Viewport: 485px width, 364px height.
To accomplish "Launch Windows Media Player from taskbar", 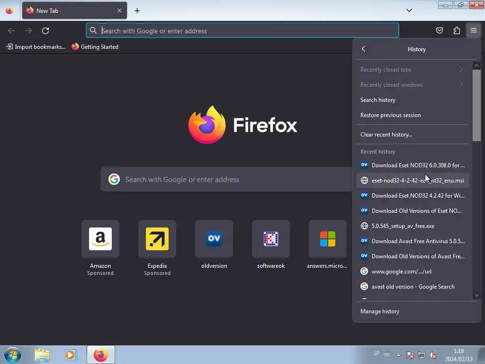I will (71, 355).
